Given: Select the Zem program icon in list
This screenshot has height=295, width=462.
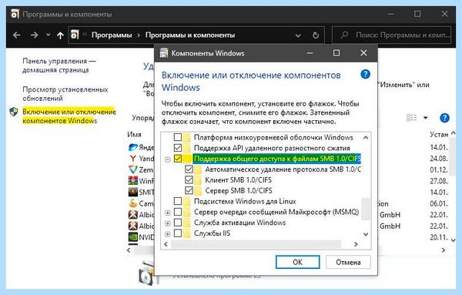Looking at the screenshot, I should coord(133,169).
